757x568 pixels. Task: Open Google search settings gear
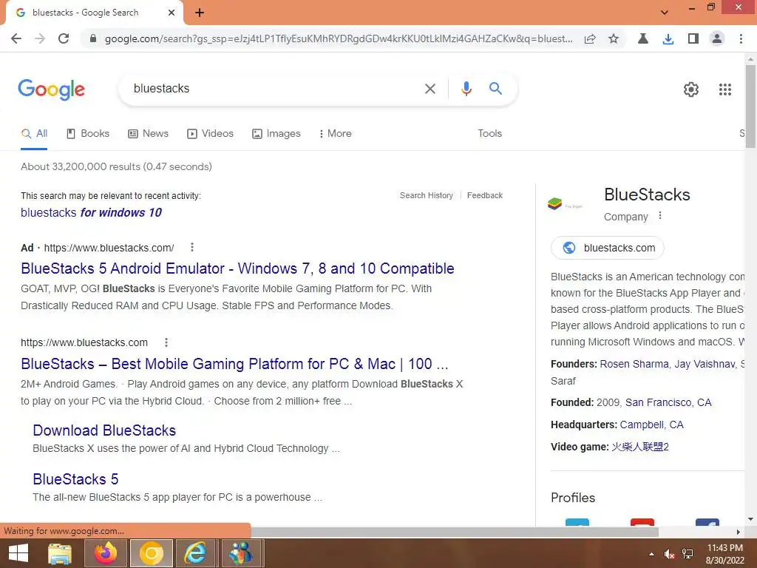point(691,89)
